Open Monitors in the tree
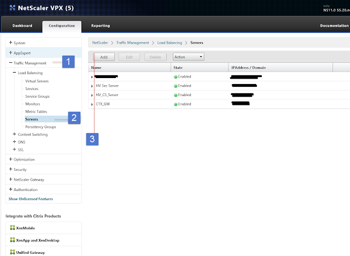 point(33,104)
